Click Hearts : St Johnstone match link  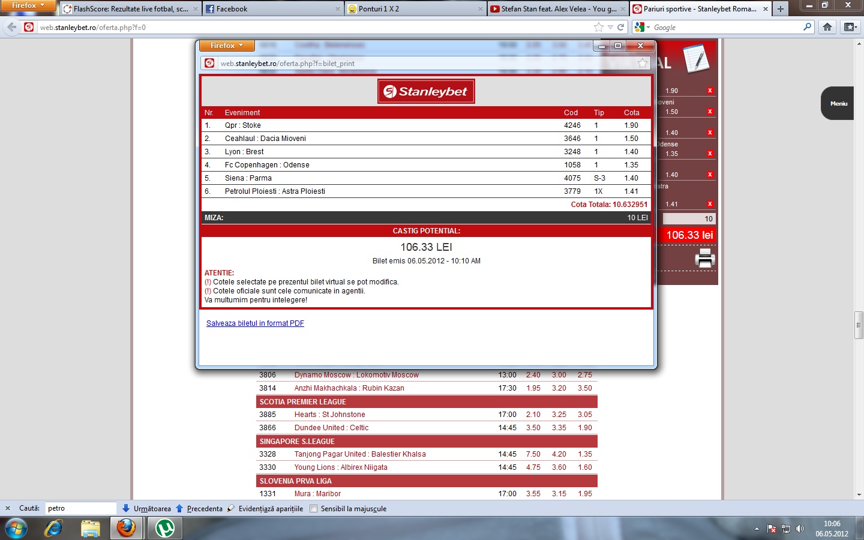click(x=329, y=415)
